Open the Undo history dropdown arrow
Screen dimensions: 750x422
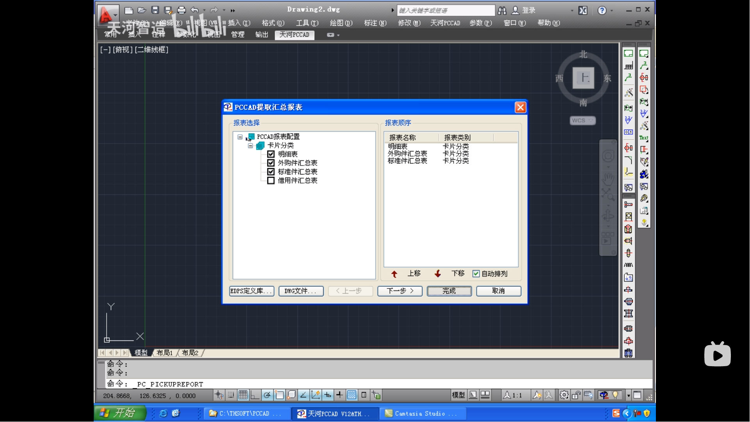tap(204, 11)
